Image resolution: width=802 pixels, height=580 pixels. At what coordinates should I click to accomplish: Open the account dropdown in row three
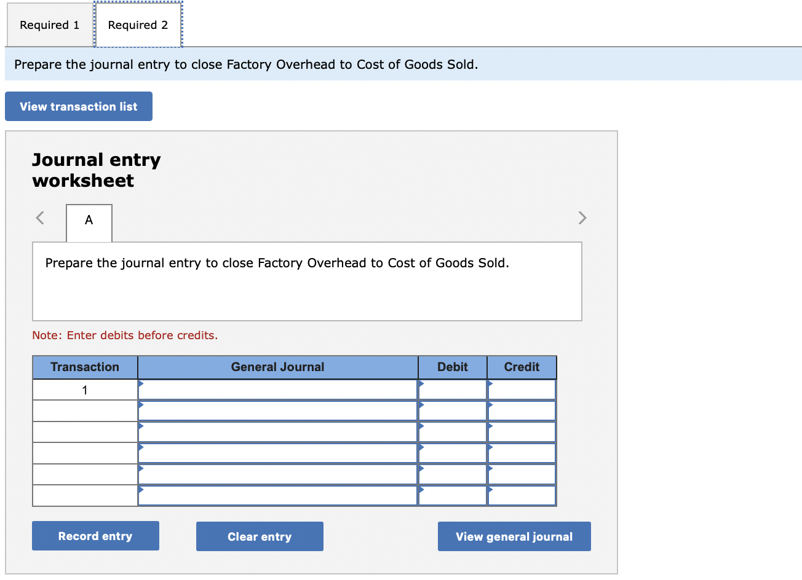pyautogui.click(x=277, y=431)
